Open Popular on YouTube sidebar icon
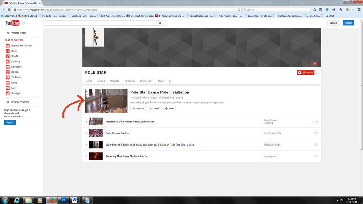Image resolution: width=363 pixels, height=204 pixels. pos(8,46)
